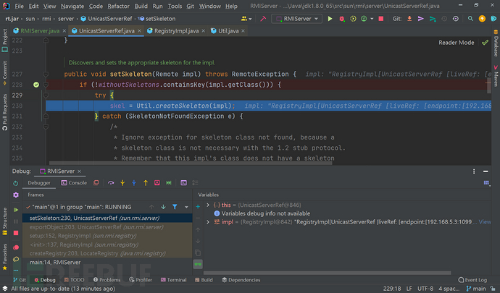Screen dimensions: 500x293
Task: Open Git history clock icon
Action: click(444, 19)
